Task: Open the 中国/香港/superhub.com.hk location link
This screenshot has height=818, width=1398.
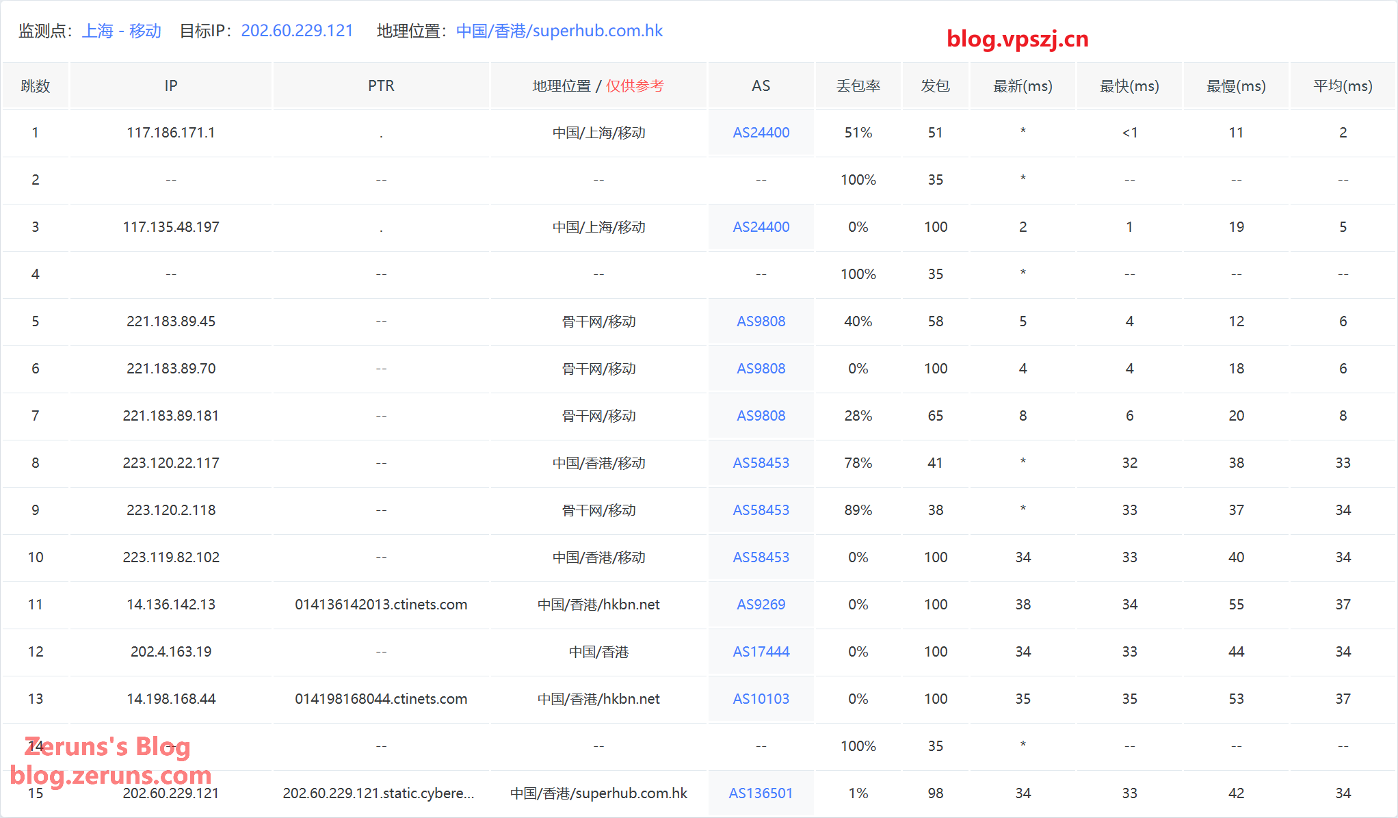Action: tap(559, 31)
